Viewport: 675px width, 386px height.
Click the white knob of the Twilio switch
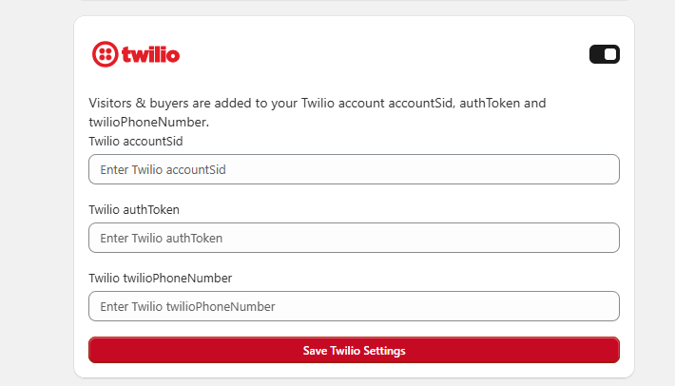610,54
